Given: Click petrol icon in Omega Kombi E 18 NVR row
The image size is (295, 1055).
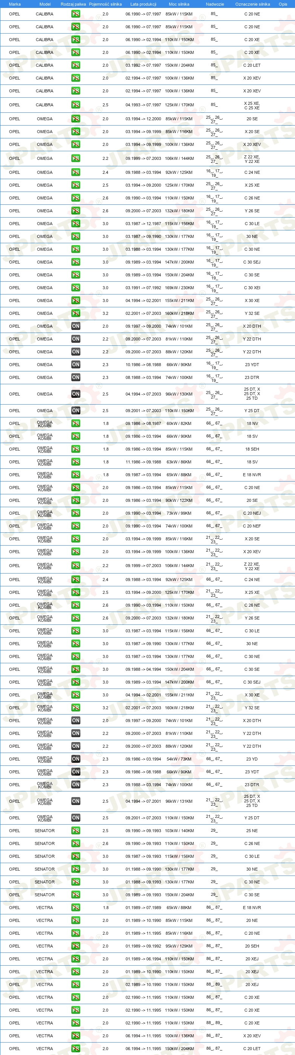Looking at the screenshot, I should [76, 475].
